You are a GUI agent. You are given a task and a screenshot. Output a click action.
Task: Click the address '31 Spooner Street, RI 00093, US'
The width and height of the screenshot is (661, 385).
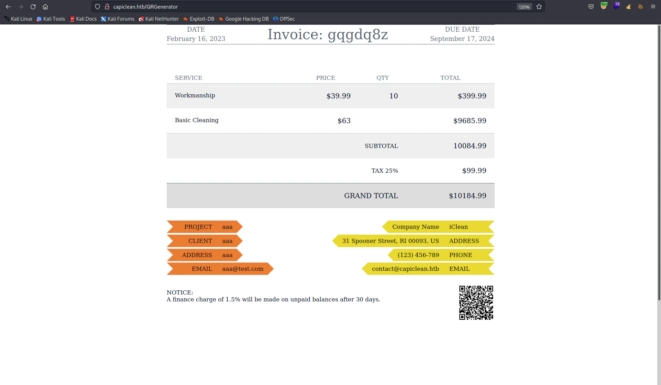(x=391, y=241)
